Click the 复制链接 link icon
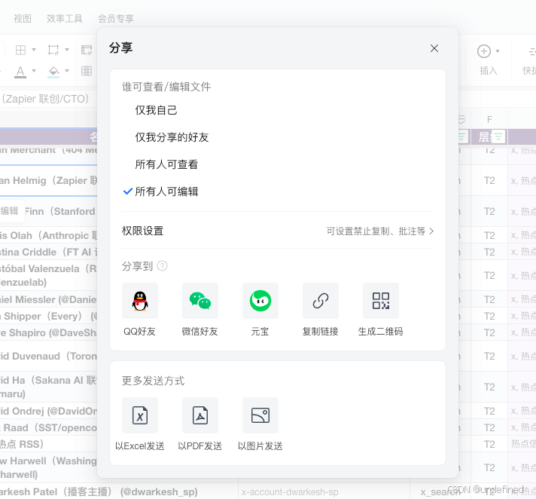The width and height of the screenshot is (536, 499). [x=320, y=301]
